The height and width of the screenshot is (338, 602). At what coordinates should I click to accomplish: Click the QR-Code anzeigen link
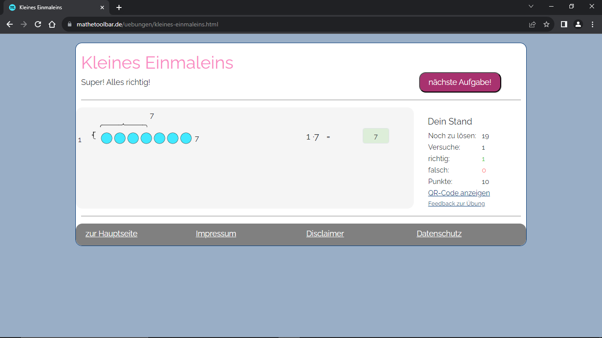(x=459, y=193)
